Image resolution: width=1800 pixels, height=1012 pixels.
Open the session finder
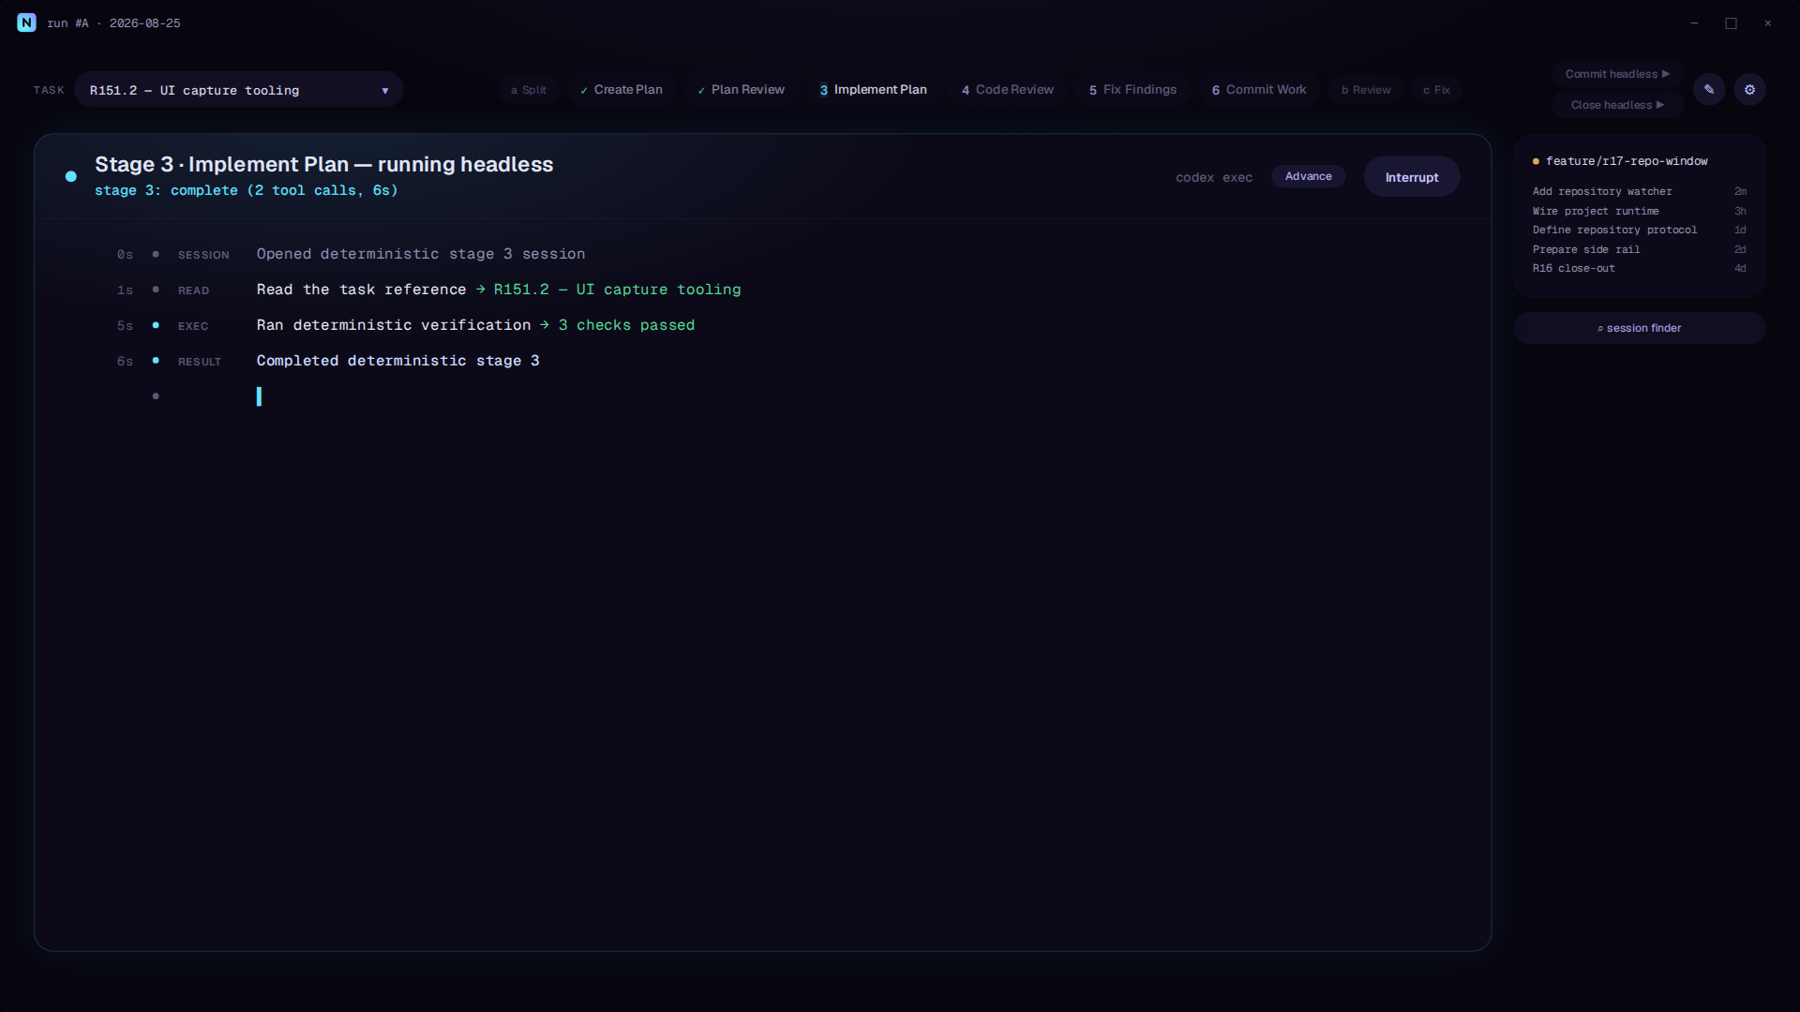(1639, 328)
